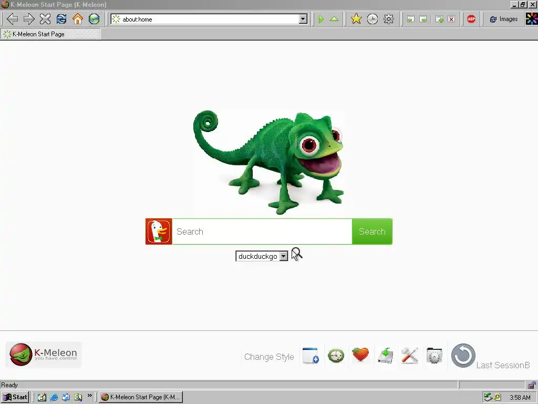538x404 pixels.
Task: Open the green clock history icon
Action: coord(336,356)
